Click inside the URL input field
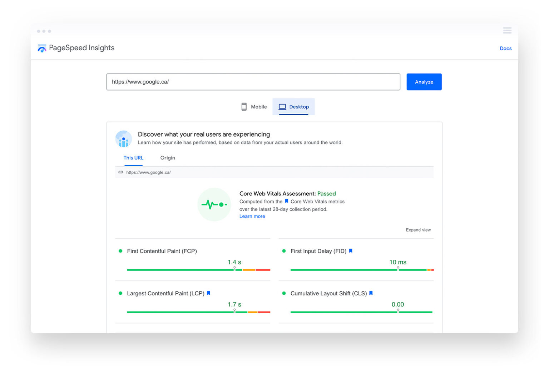The height and width of the screenshot is (375, 549). pos(253,82)
